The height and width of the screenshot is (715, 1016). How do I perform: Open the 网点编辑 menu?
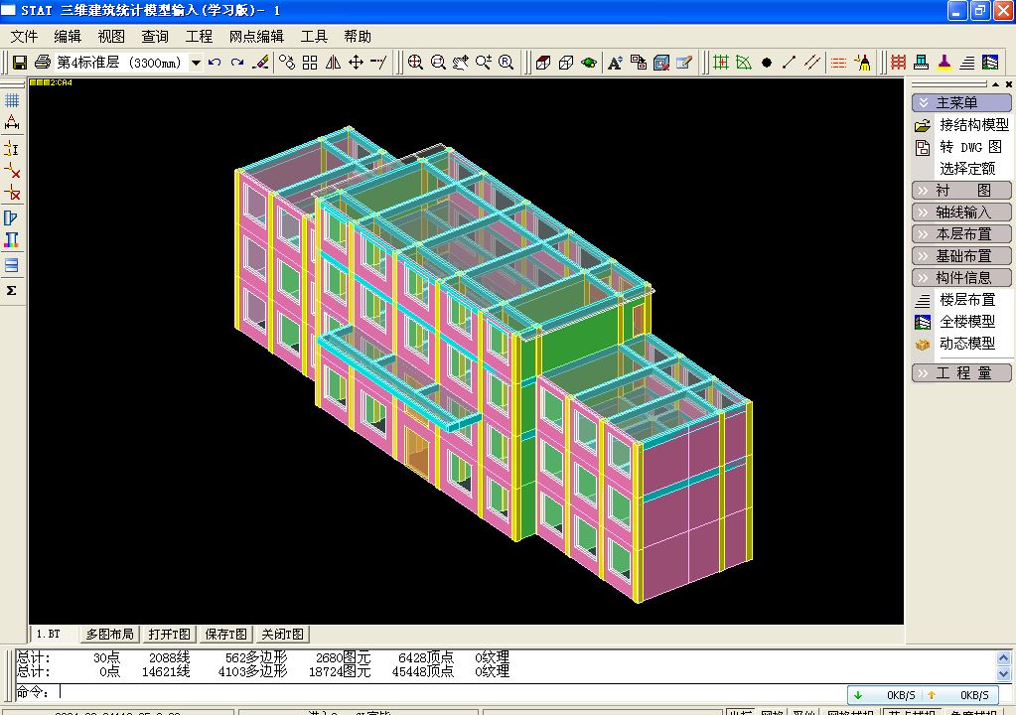click(x=256, y=37)
